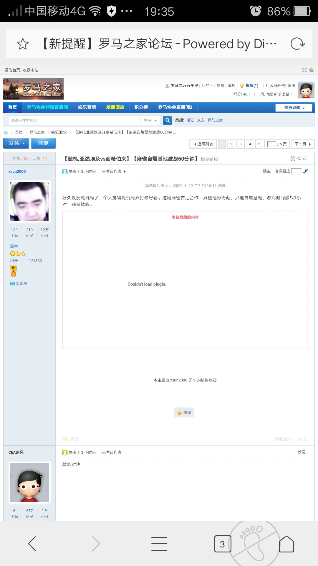Click the elevator jump-to-floor icon
The image size is (318, 566).
[x=306, y=171]
